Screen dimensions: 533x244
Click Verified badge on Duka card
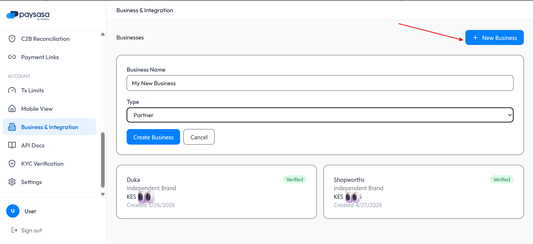294,179
